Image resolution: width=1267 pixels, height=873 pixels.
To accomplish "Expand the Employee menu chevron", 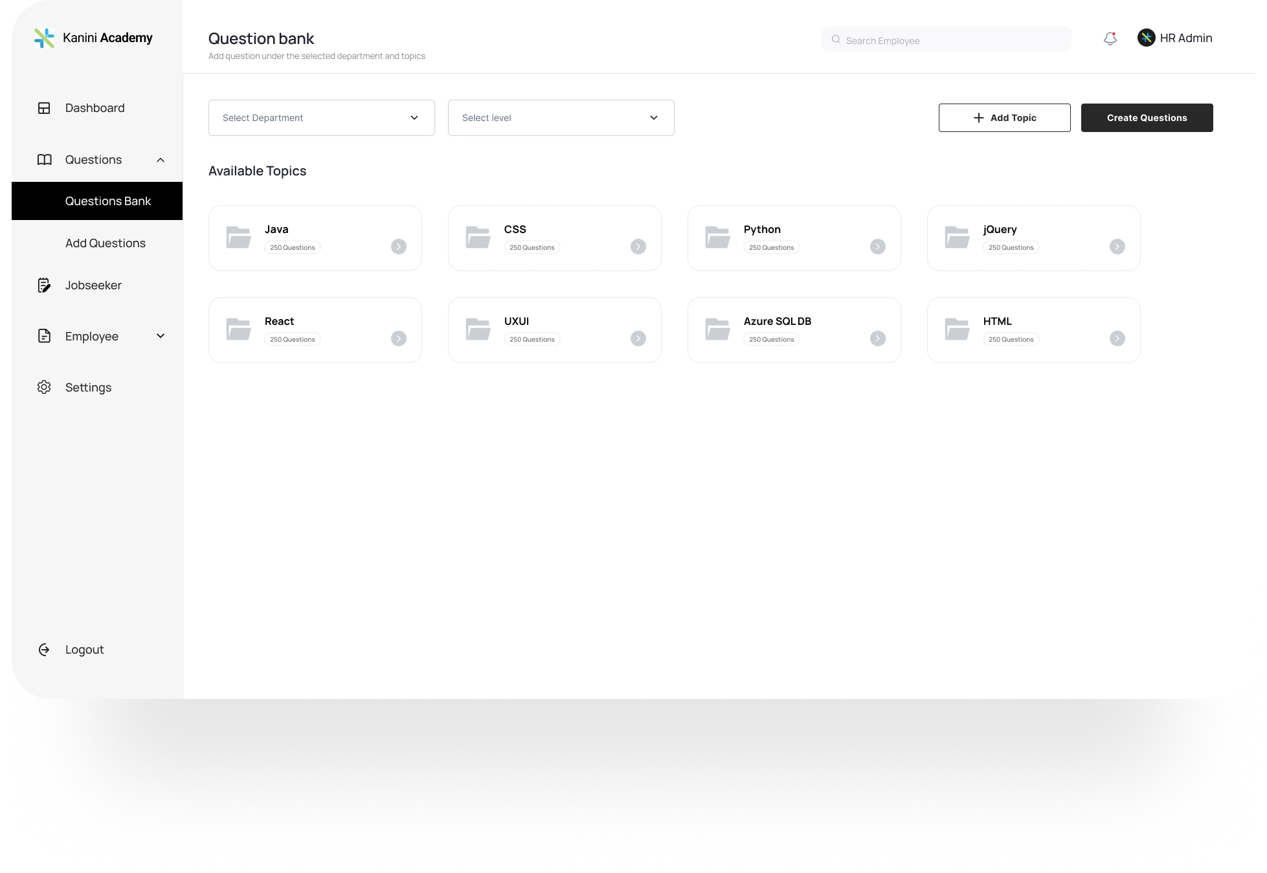I will pyautogui.click(x=161, y=336).
